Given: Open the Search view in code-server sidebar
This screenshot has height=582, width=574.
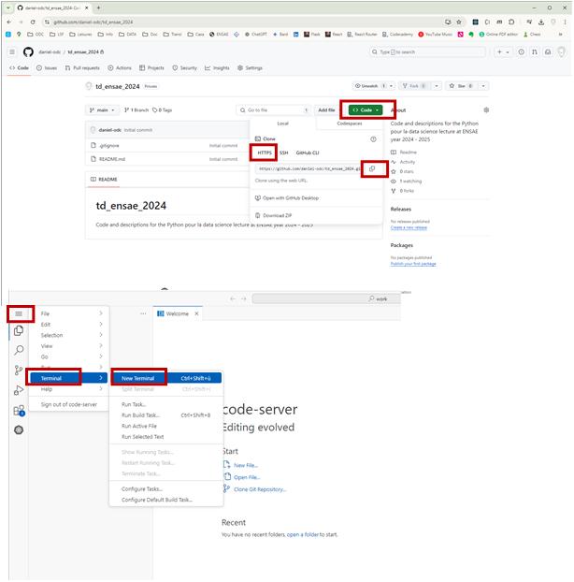Looking at the screenshot, I should (x=19, y=350).
